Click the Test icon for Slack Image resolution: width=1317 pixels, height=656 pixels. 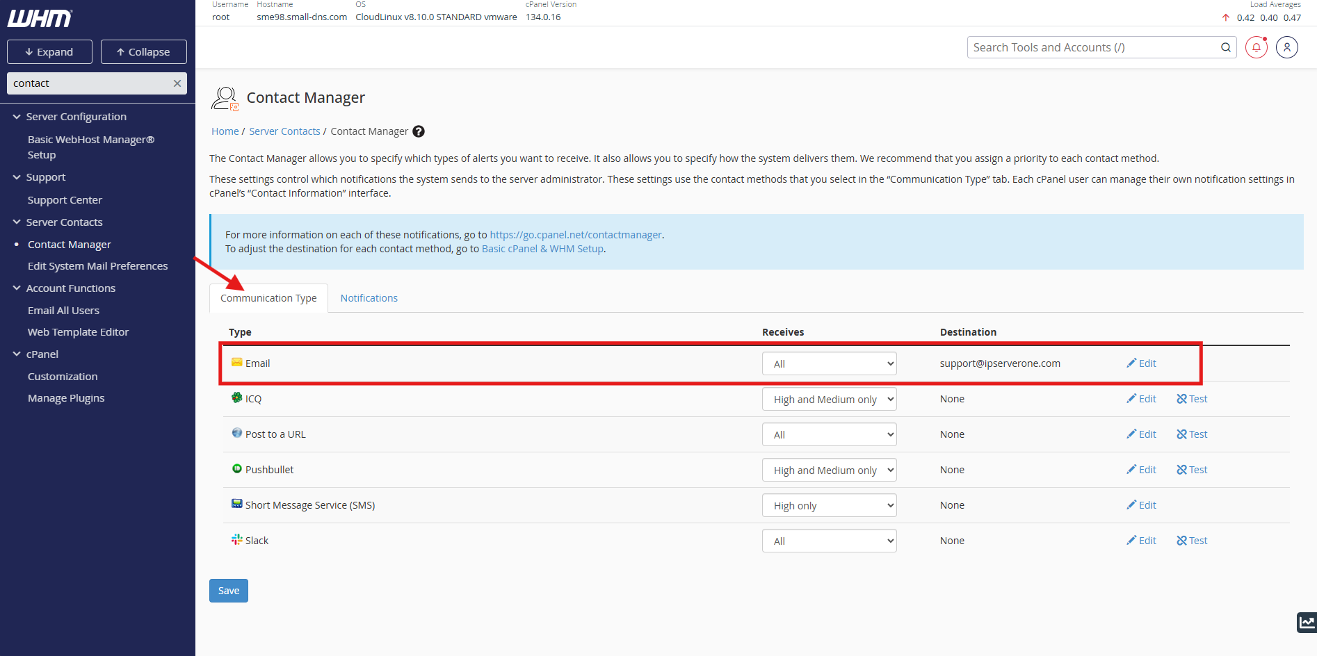pyautogui.click(x=1192, y=541)
